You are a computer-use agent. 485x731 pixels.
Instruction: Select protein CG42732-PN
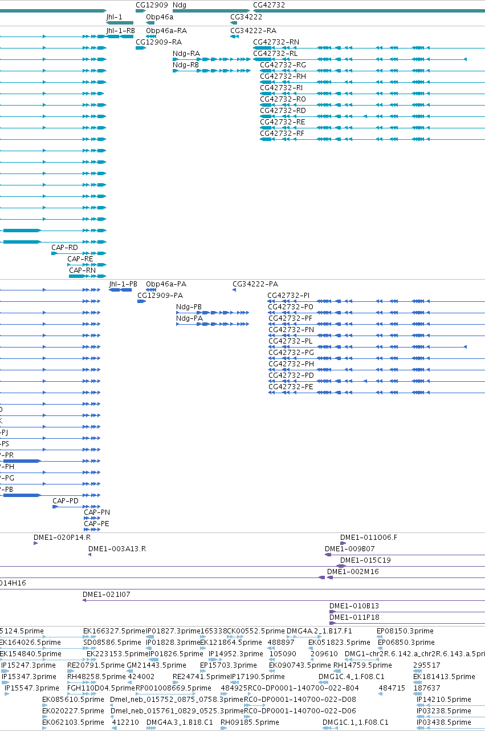[291, 330]
